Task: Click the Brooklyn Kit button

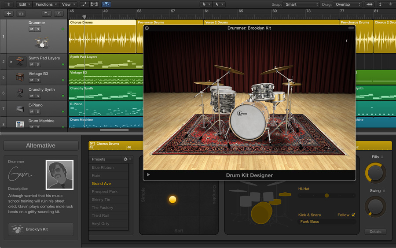Action: coord(40,229)
